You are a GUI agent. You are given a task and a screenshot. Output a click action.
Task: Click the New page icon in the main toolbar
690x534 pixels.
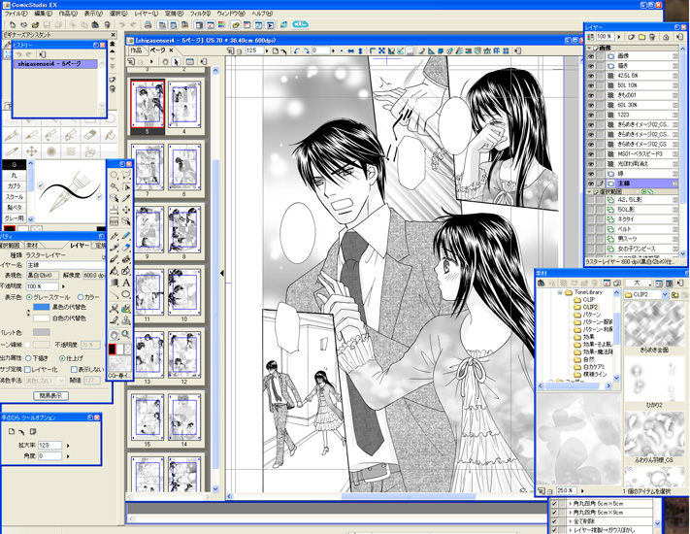point(13,24)
